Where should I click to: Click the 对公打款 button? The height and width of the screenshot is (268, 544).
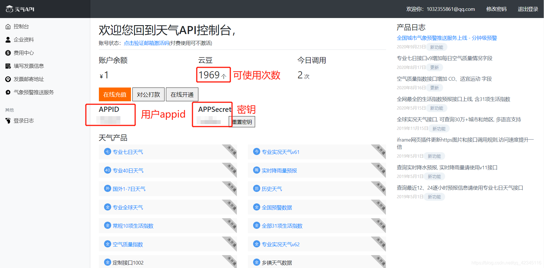148,94
